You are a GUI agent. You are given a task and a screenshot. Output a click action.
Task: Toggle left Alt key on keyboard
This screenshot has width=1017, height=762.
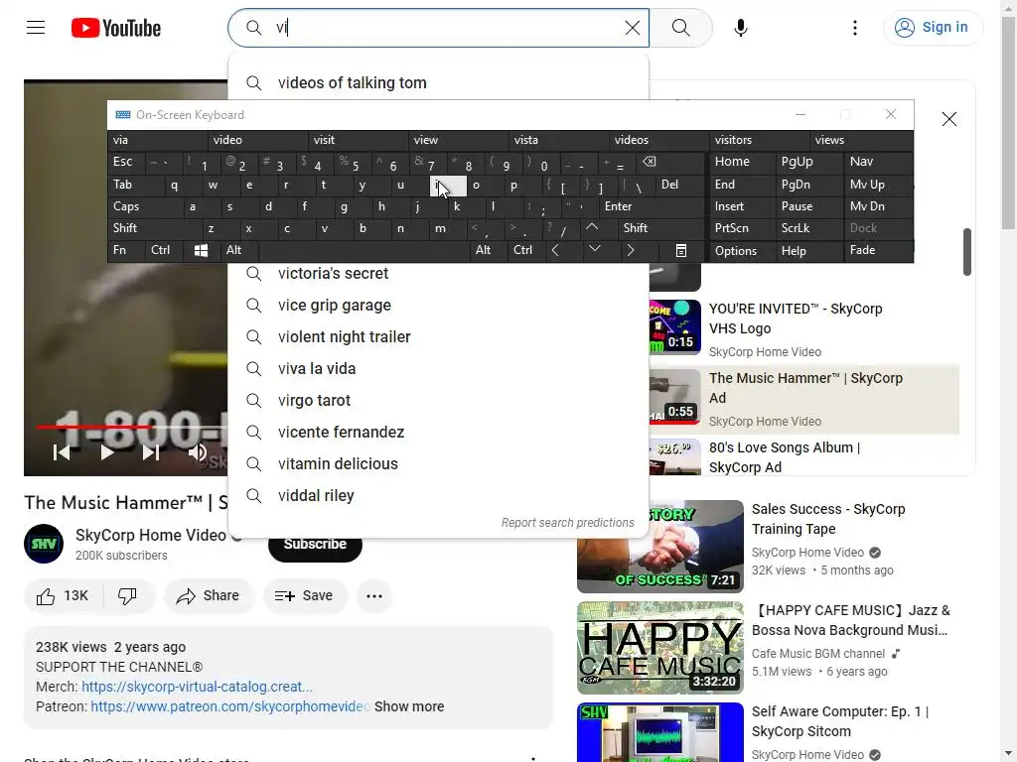coord(238,251)
